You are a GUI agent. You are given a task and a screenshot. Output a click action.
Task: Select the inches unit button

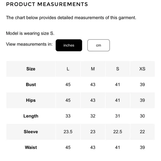tap(69, 45)
